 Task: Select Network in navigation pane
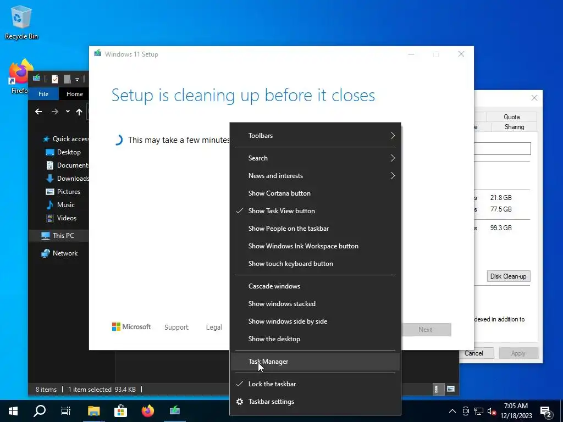click(x=59, y=253)
